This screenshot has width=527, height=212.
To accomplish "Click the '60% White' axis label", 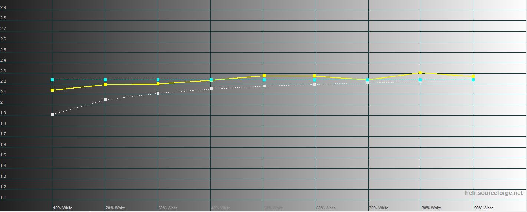I will coord(326,208).
